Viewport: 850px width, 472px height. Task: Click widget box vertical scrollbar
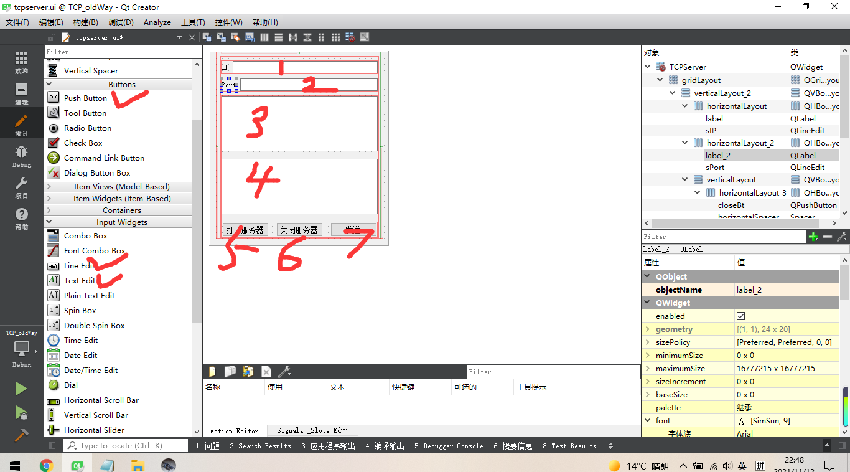pyautogui.click(x=197, y=222)
